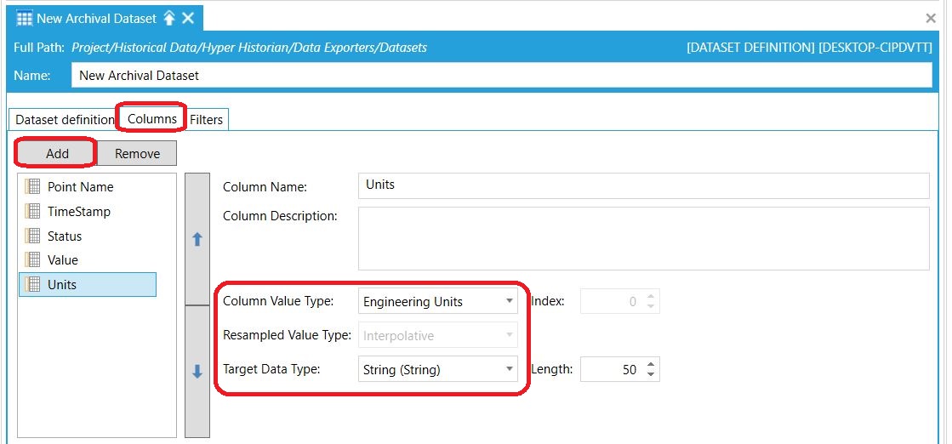Open the Resampled Value Type dropdown

point(438,335)
